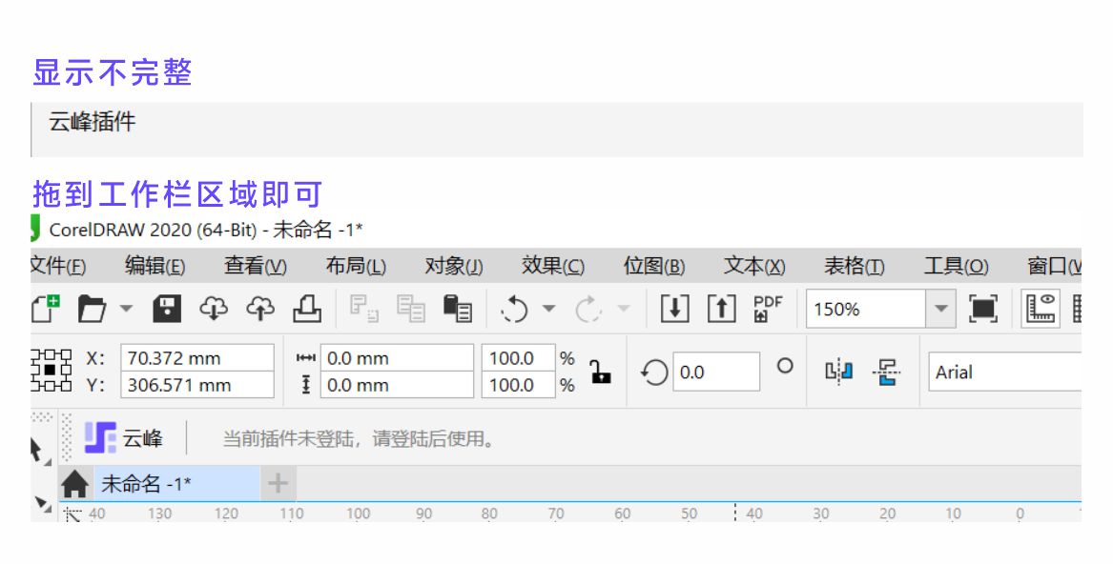Open the 效果(C) menu
This screenshot has width=1113, height=564.
point(553,266)
